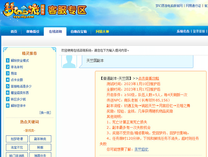208x157 pixels.
Task: Open the 首页 nav tab
Action: pyautogui.click(x=14, y=31)
